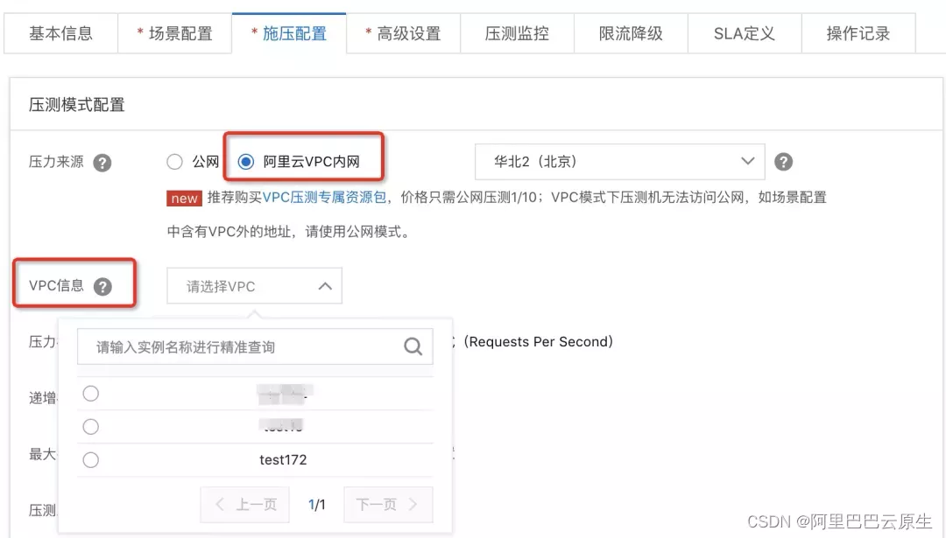This screenshot has height=538, width=946.
Task: Open the 基本信息 tab
Action: [x=61, y=34]
